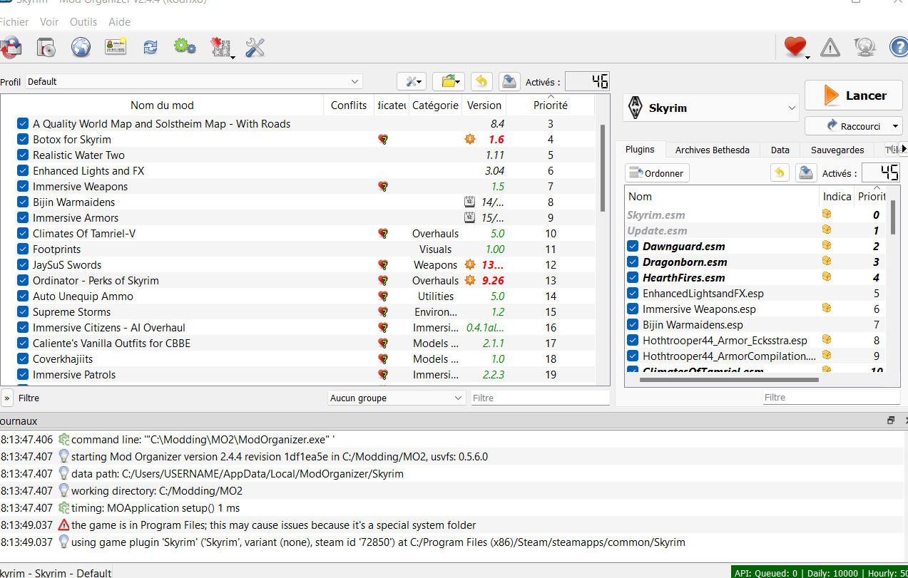Image resolution: width=908 pixels, height=578 pixels.
Task: Click the mod list restore backup arrow icon
Action: [481, 81]
